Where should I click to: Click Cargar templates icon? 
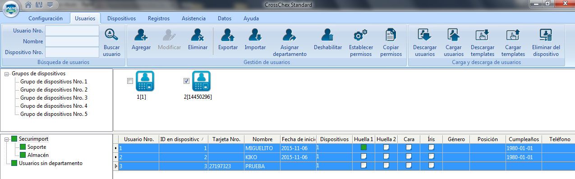pyautogui.click(x=513, y=35)
